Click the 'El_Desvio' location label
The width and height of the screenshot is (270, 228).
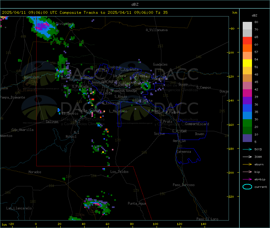pyautogui.click(x=70, y=114)
